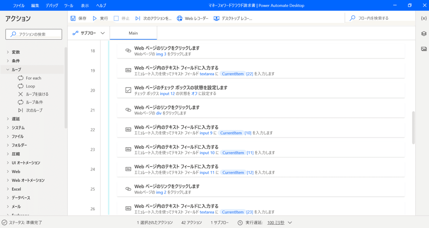Open the UI elements pane icon on right sidebar

[424, 34]
